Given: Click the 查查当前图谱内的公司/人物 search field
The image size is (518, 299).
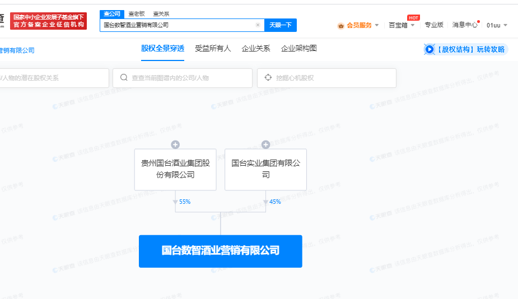Looking at the screenshot, I should 183,78.
